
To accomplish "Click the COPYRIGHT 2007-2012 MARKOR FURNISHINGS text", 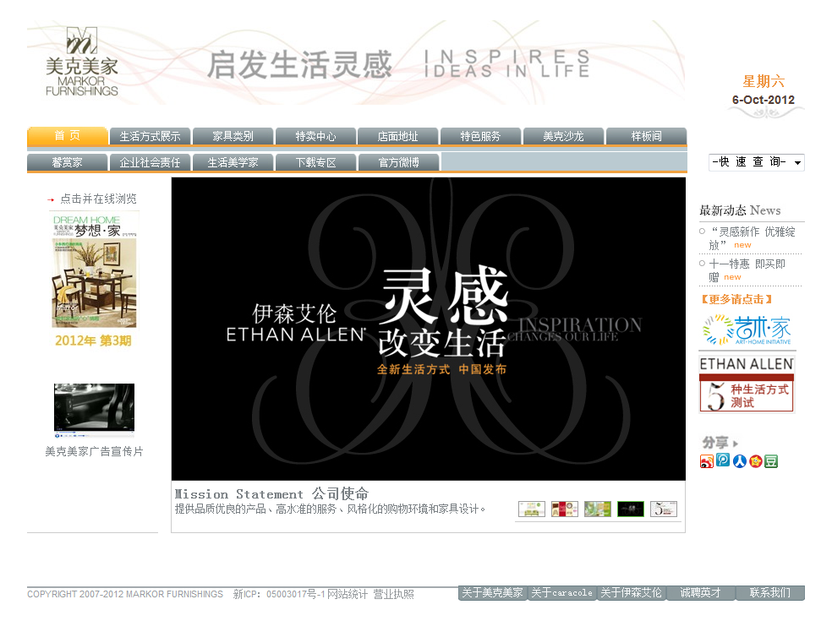I will click(x=125, y=595).
